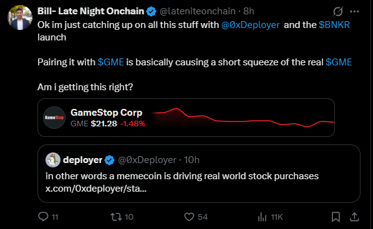373x229 pixels.
Task: Open the share tweet icon
Action: (354, 217)
